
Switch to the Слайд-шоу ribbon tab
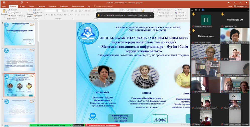64,6
